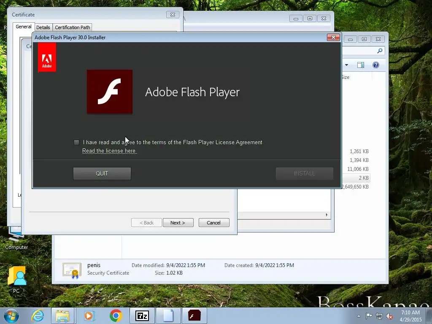Switch to the Details tab in Certificate window
This screenshot has height=324, width=432.
pyautogui.click(x=43, y=27)
